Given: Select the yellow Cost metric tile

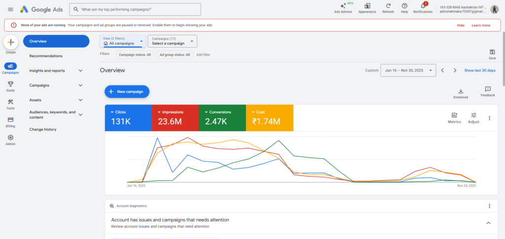Looking at the screenshot, I should click(269, 118).
